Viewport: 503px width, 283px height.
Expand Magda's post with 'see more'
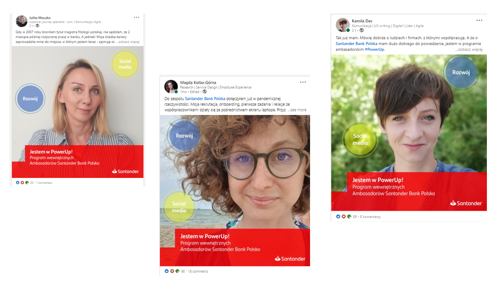pyautogui.click(x=297, y=110)
